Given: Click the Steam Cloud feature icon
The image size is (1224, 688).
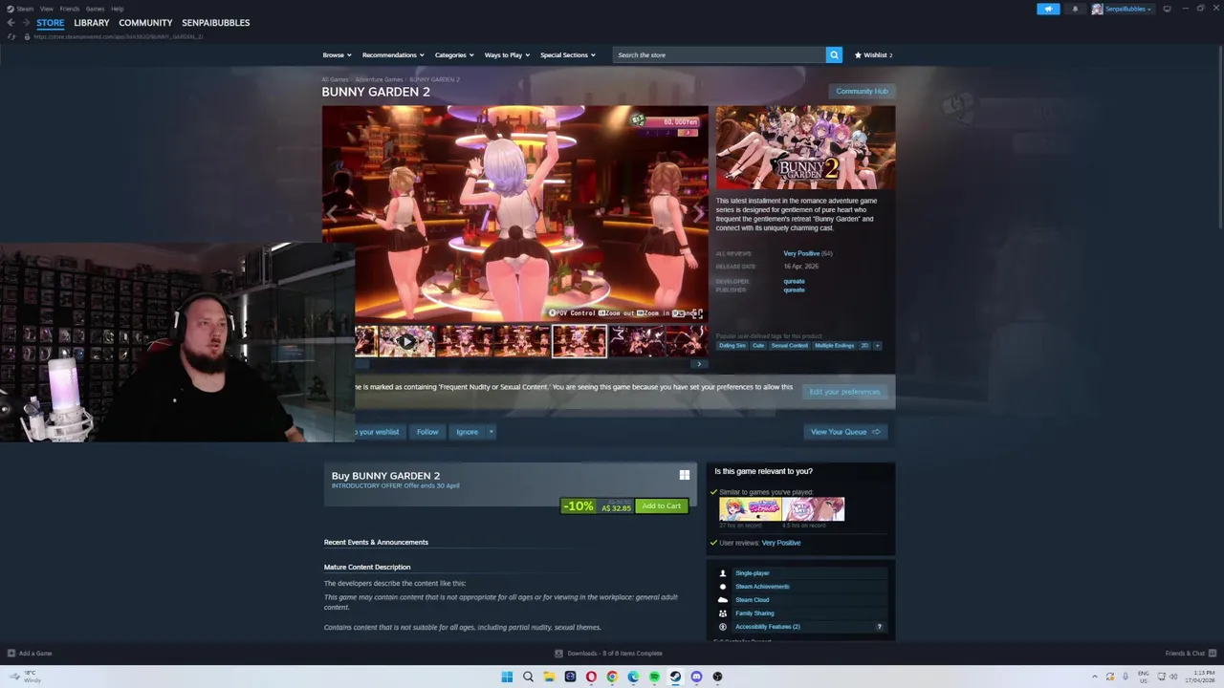Looking at the screenshot, I should (723, 600).
